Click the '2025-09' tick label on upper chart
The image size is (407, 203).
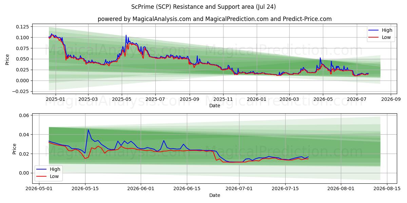coord(189,99)
